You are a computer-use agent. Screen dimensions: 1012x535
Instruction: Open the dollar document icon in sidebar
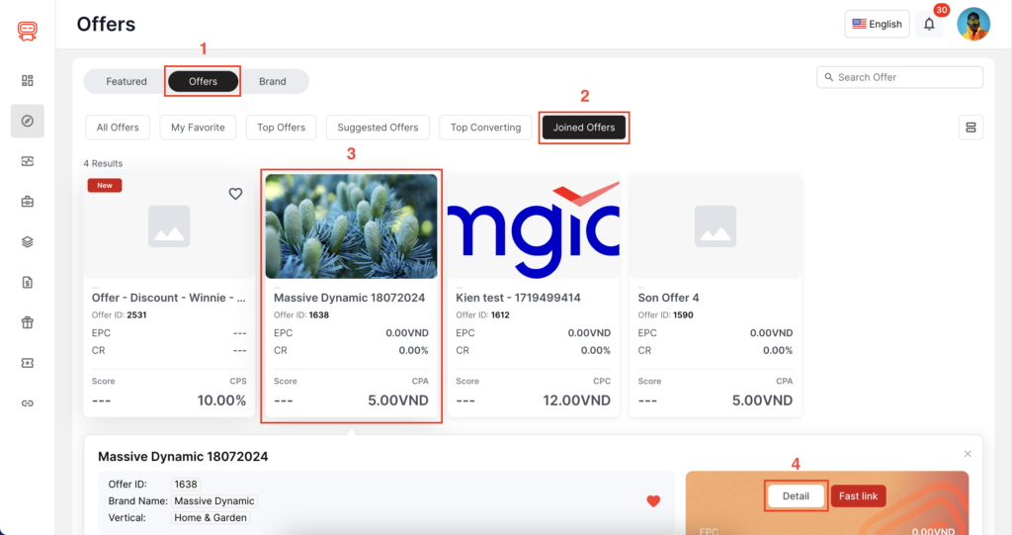point(27,283)
